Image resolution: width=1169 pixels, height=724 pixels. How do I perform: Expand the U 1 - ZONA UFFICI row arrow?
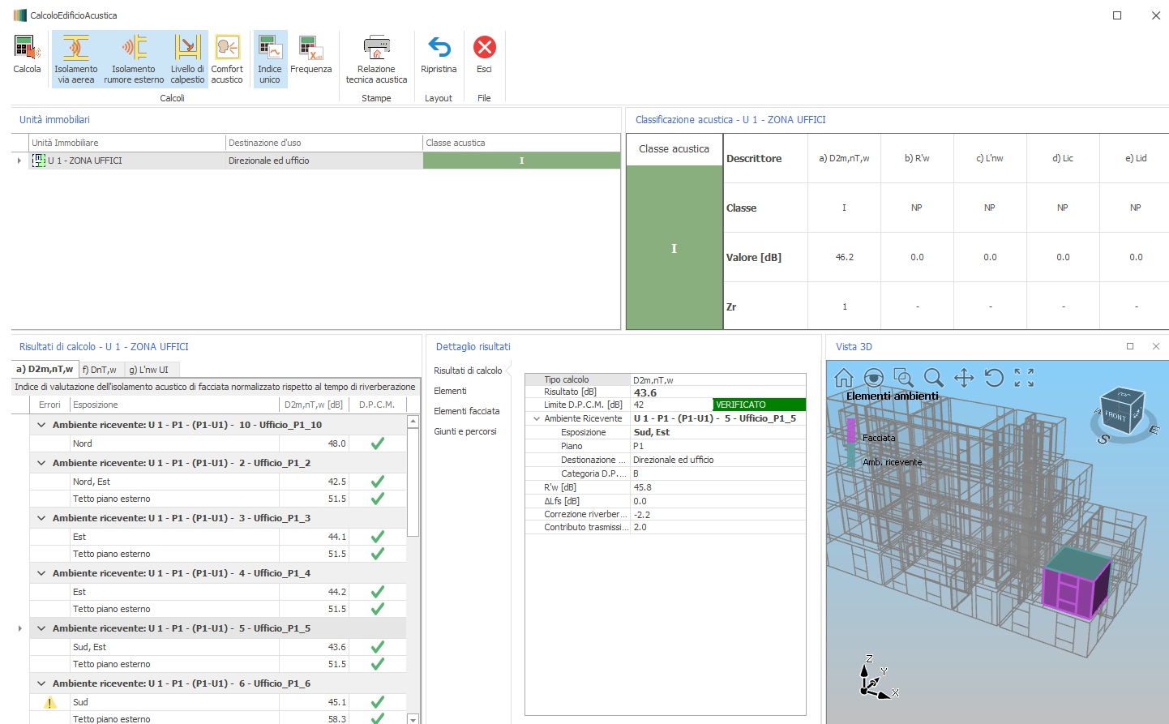[x=19, y=161]
